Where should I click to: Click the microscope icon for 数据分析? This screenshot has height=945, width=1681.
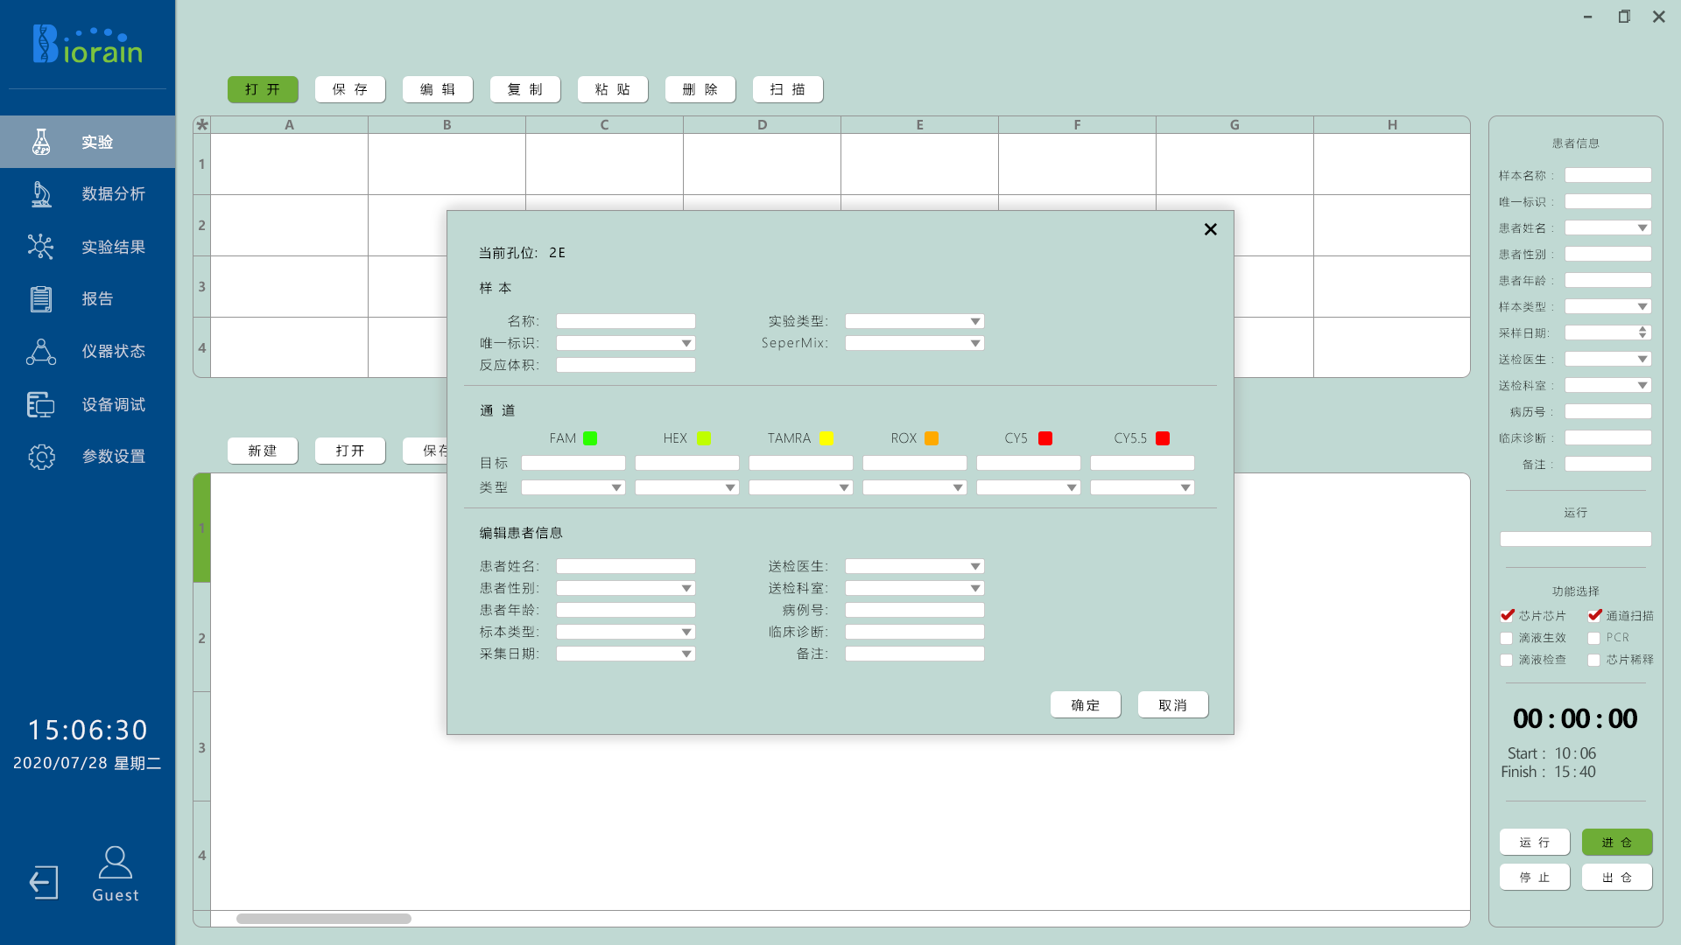(41, 194)
